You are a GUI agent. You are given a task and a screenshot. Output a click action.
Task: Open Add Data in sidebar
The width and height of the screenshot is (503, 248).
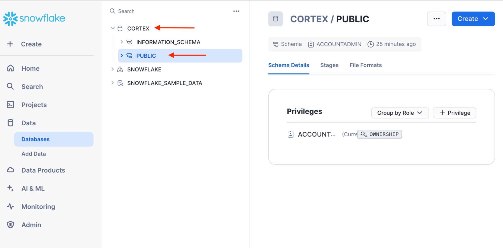click(34, 154)
